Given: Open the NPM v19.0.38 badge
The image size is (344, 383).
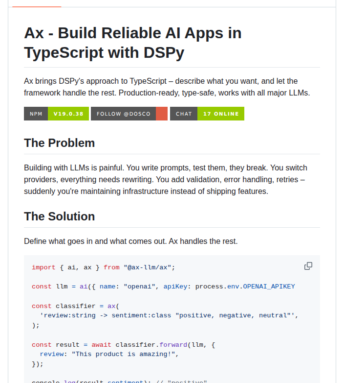Looking at the screenshot, I should (56, 114).
